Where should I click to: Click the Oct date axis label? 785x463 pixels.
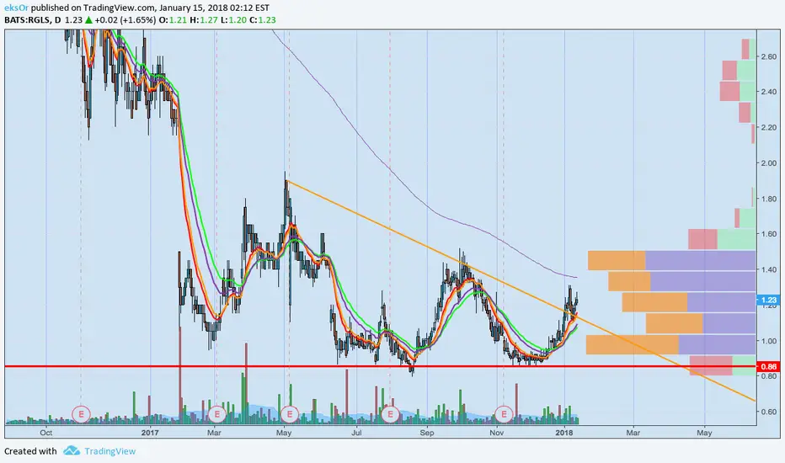(46, 433)
